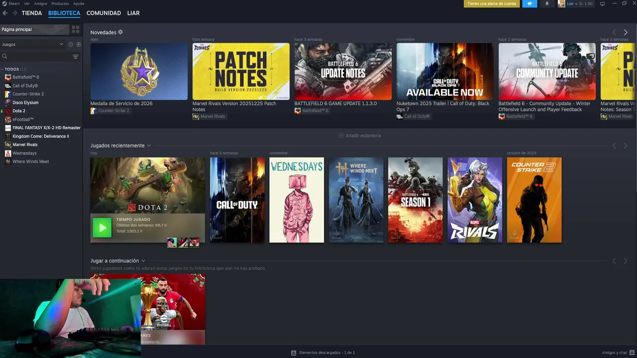Select Wednesdays icon in game list

coord(8,153)
